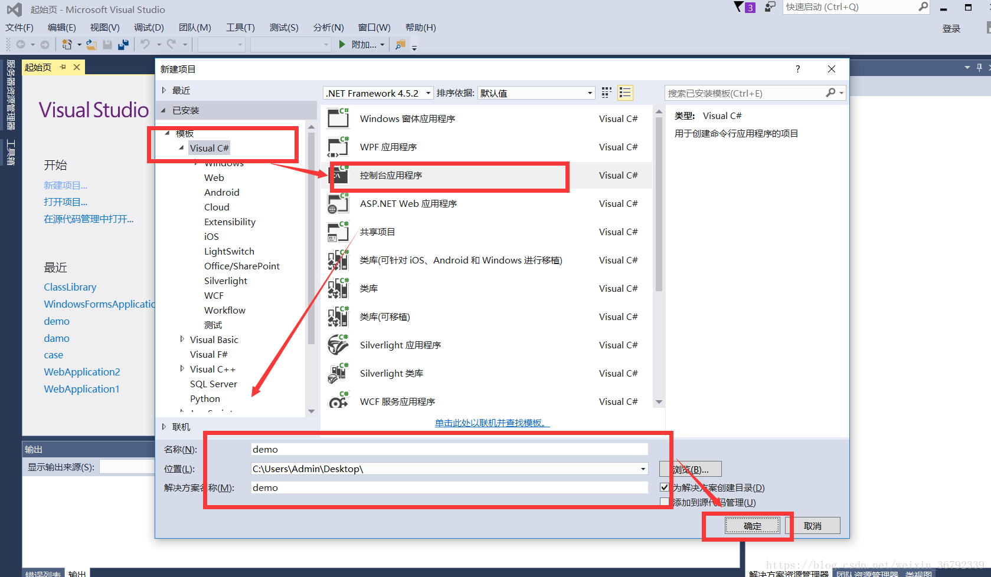Click the WCF service application template icon
This screenshot has width=991, height=577.
point(338,401)
